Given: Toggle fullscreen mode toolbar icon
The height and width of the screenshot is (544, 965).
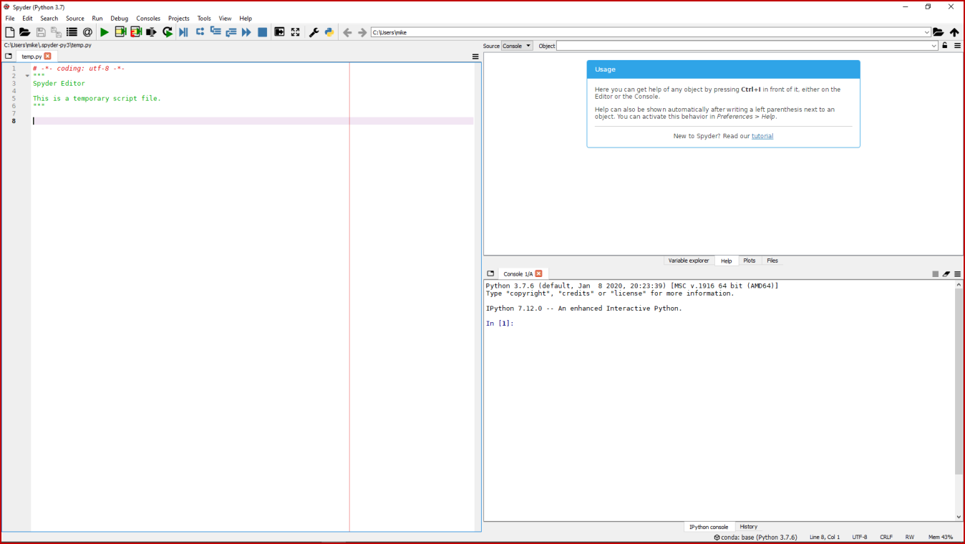Looking at the screenshot, I should 295,32.
